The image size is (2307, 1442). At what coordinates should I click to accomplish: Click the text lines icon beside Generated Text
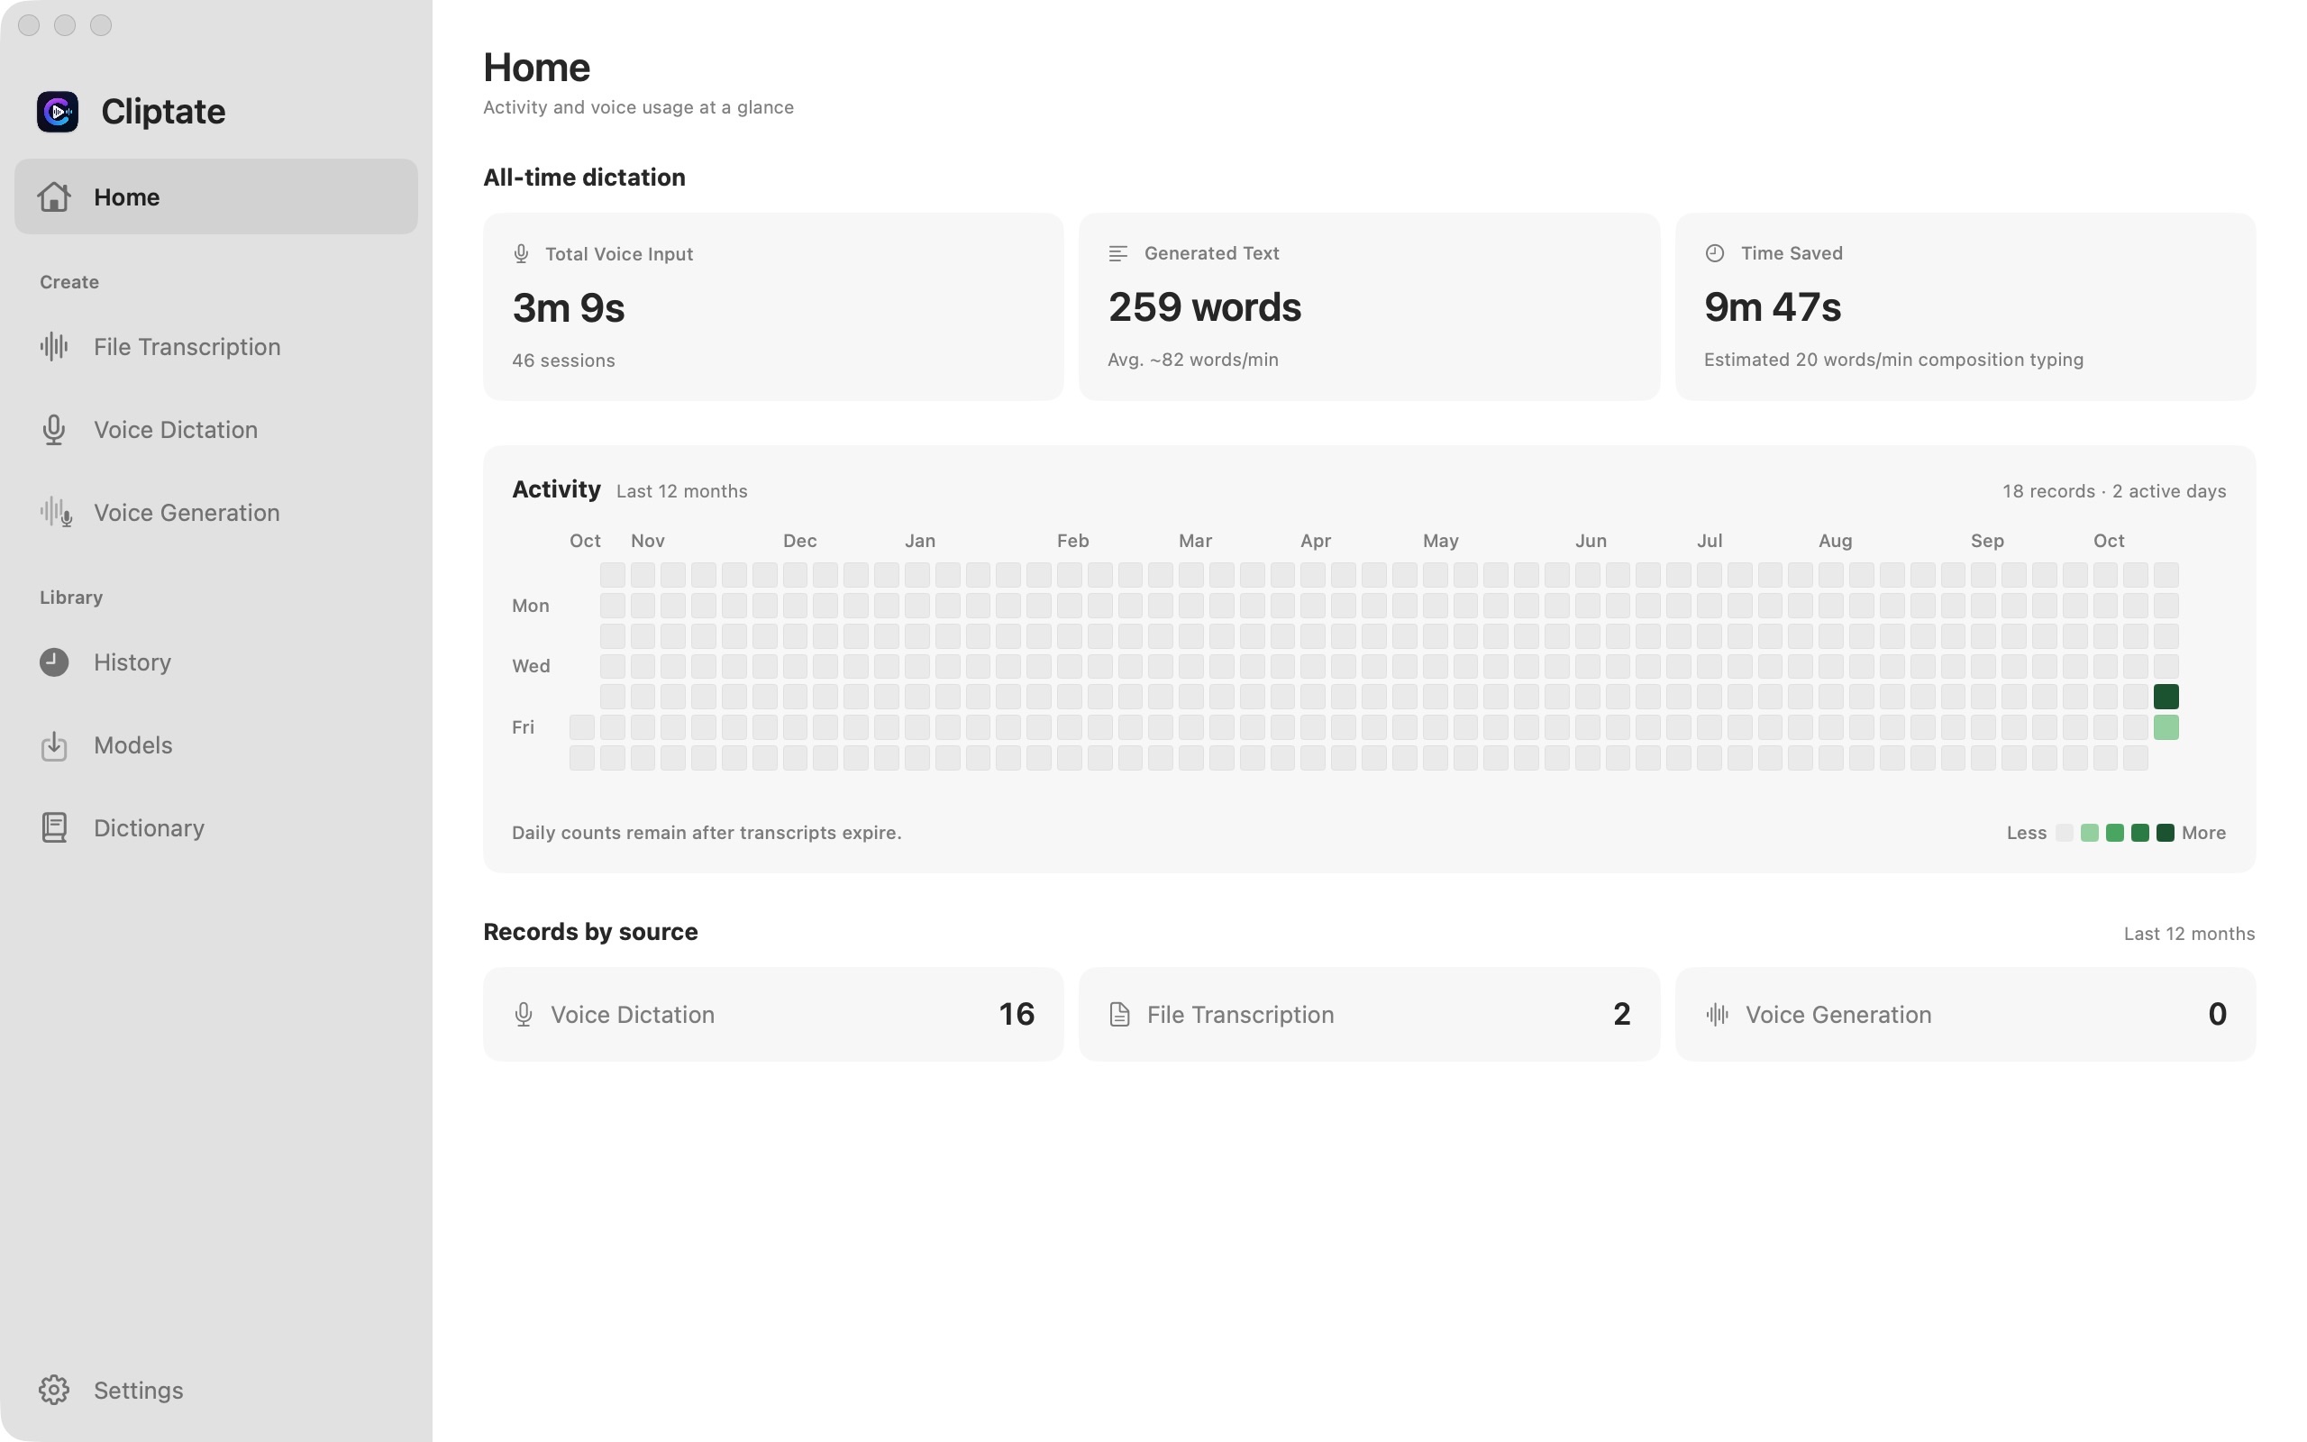(1118, 253)
